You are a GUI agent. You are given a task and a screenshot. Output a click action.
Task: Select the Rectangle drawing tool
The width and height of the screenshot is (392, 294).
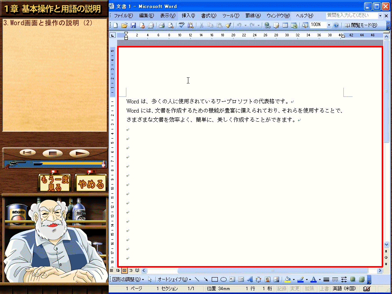pos(214,279)
